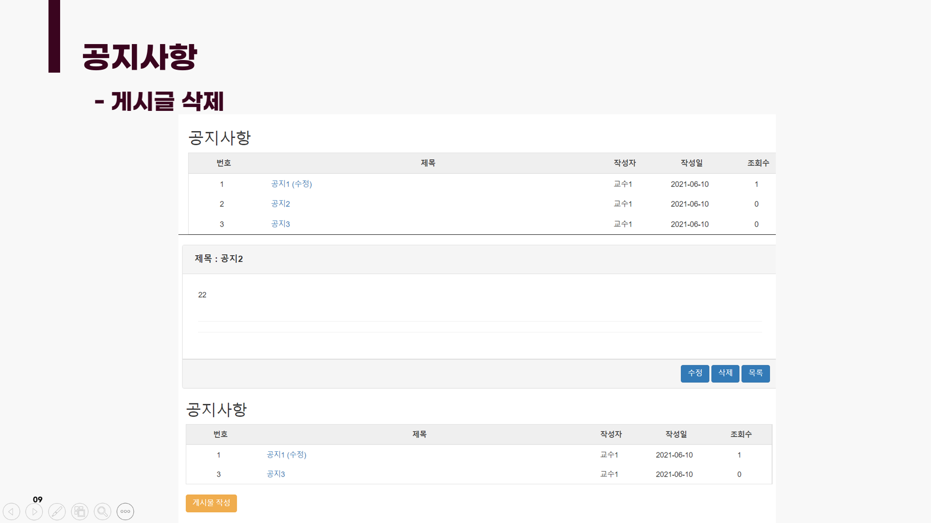Activate the slide zoom tool
Screen dimensions: 931x523
tap(102, 511)
